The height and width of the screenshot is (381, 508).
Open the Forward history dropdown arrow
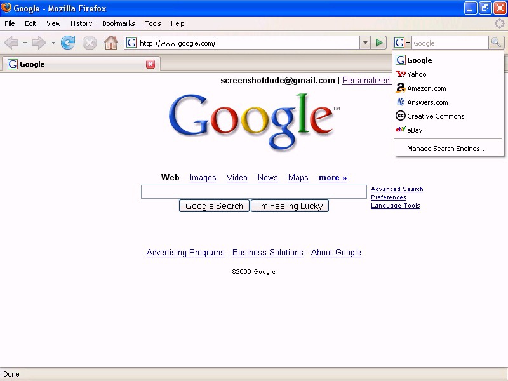(x=53, y=43)
